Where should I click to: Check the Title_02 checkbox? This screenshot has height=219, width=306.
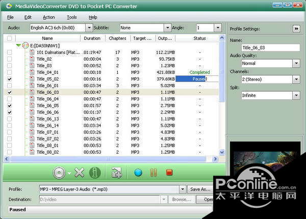pyautogui.click(x=9, y=59)
